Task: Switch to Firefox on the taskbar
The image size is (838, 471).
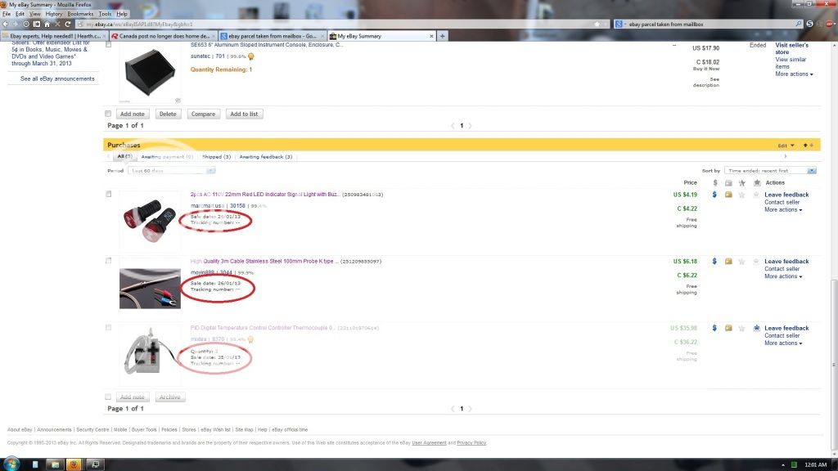Action: tap(74, 464)
